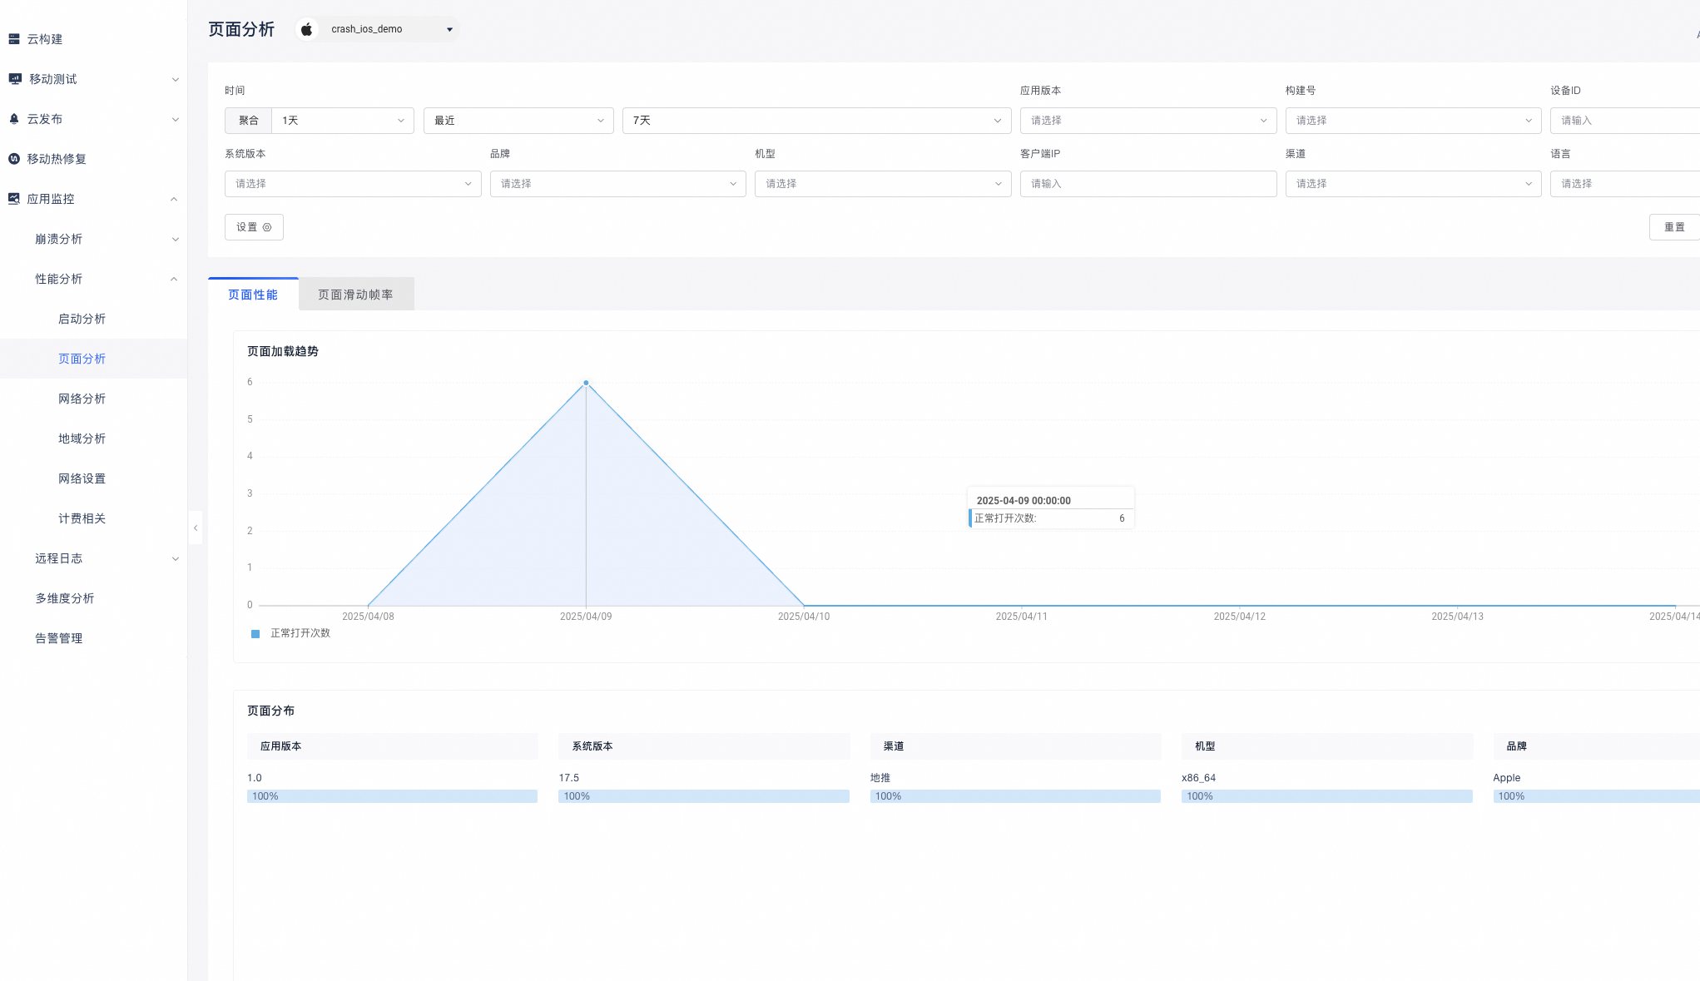Click the 移动测试 monitor icon
Viewport: 1700px width, 981px height.
coord(15,79)
